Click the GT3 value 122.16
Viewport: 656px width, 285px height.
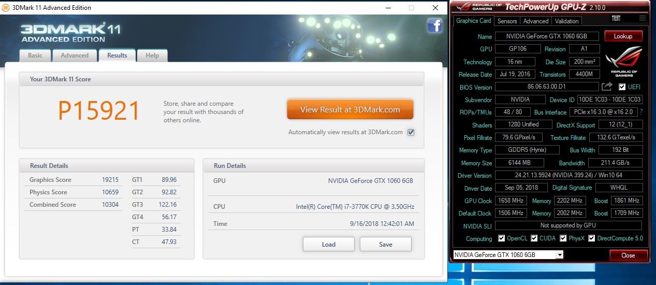coord(168,205)
